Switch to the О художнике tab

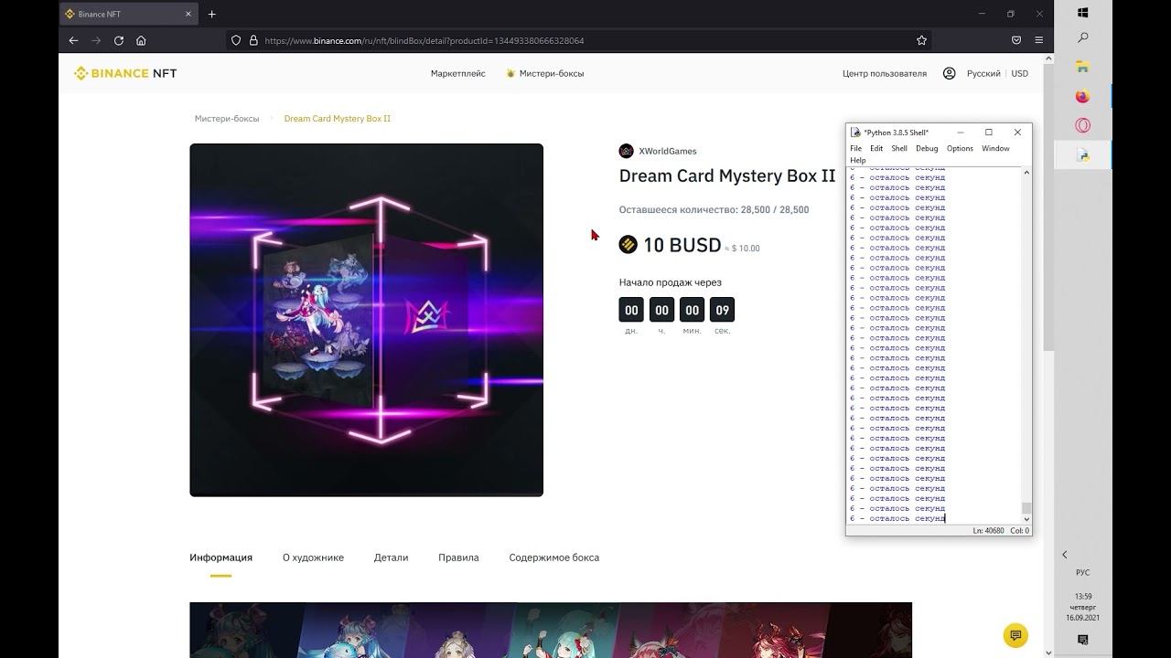(x=313, y=557)
